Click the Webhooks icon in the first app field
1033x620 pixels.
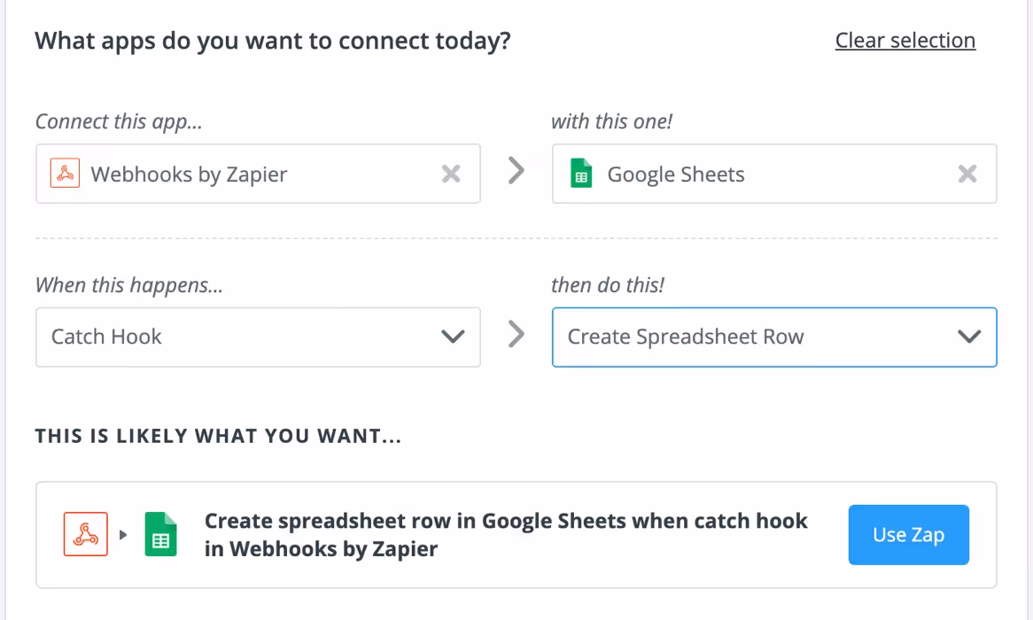pyautogui.click(x=65, y=174)
